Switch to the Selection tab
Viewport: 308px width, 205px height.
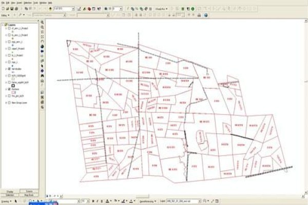click(x=10, y=195)
